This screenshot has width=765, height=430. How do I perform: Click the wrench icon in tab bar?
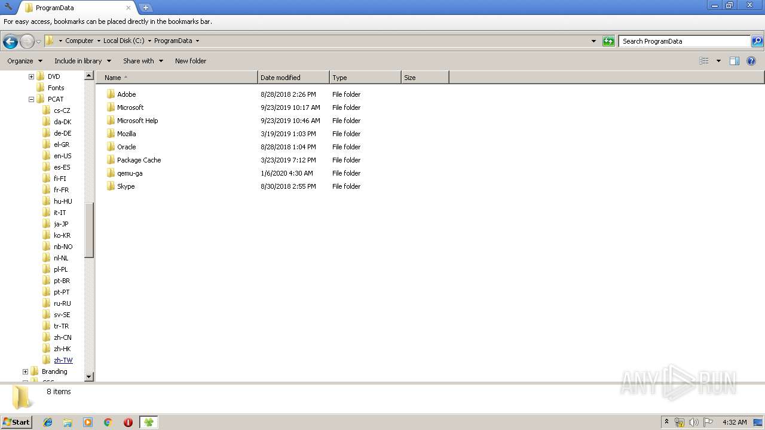pyautogui.click(x=8, y=7)
